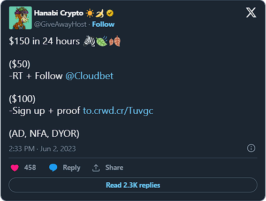Click the 2:33 PM · Jun 2, 2023 timestamp

(x=42, y=149)
